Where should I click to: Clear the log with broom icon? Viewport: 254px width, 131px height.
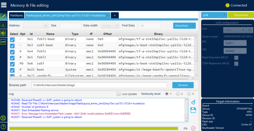tap(193, 102)
